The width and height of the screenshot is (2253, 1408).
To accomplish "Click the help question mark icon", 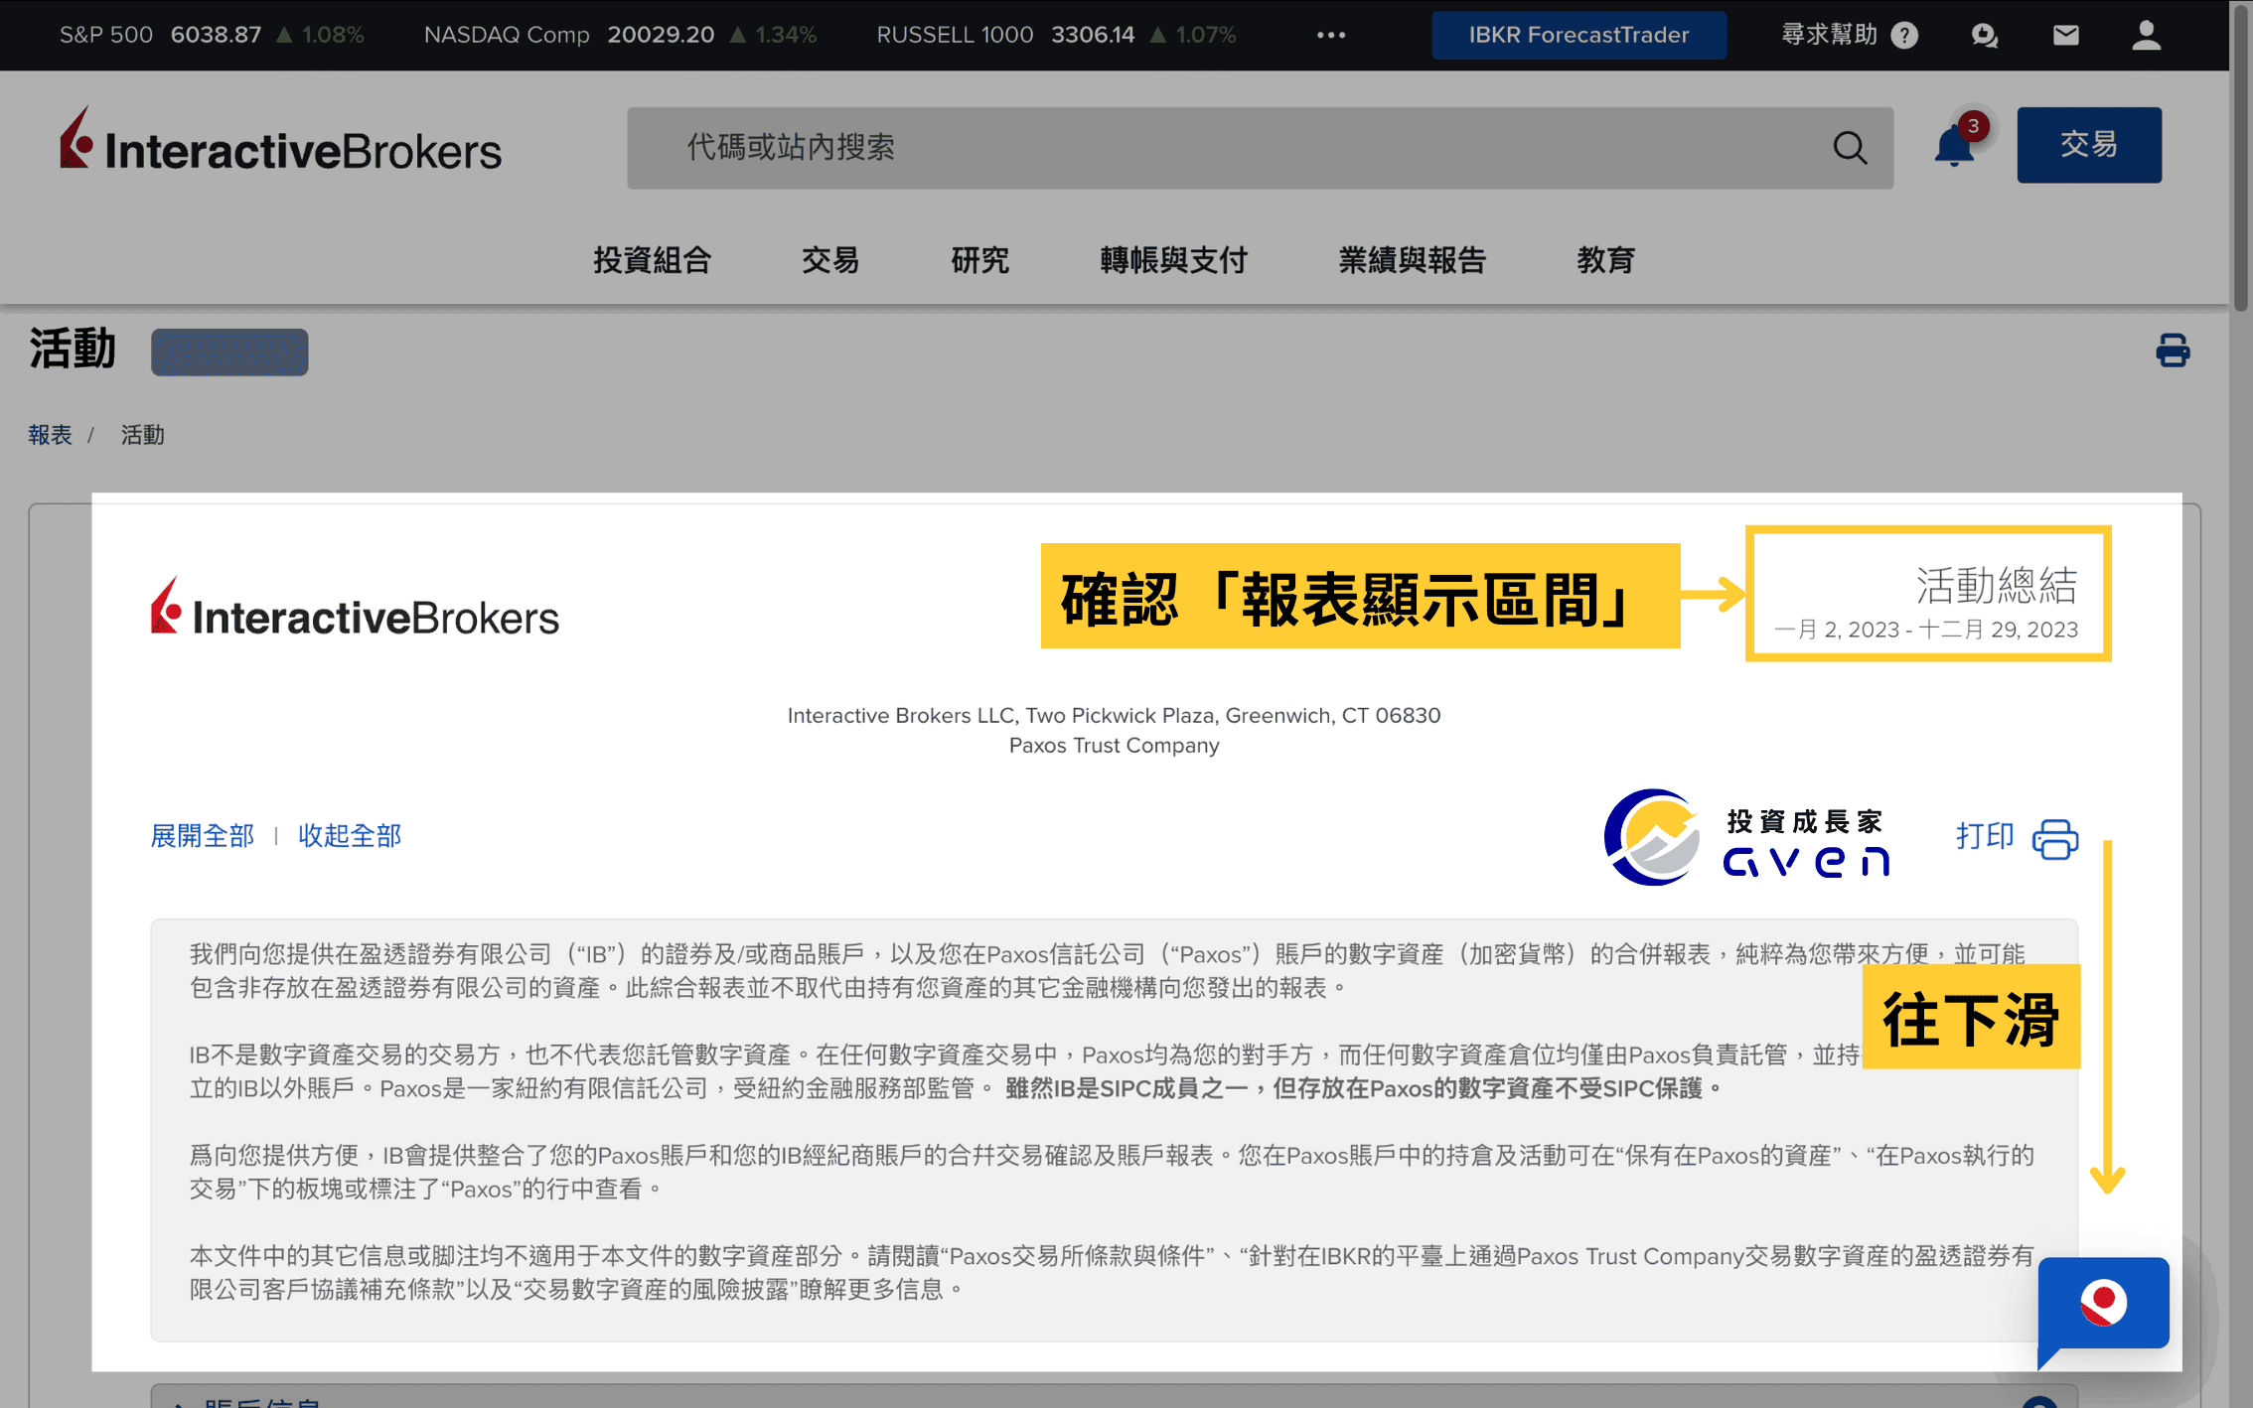I will pos(1904,35).
